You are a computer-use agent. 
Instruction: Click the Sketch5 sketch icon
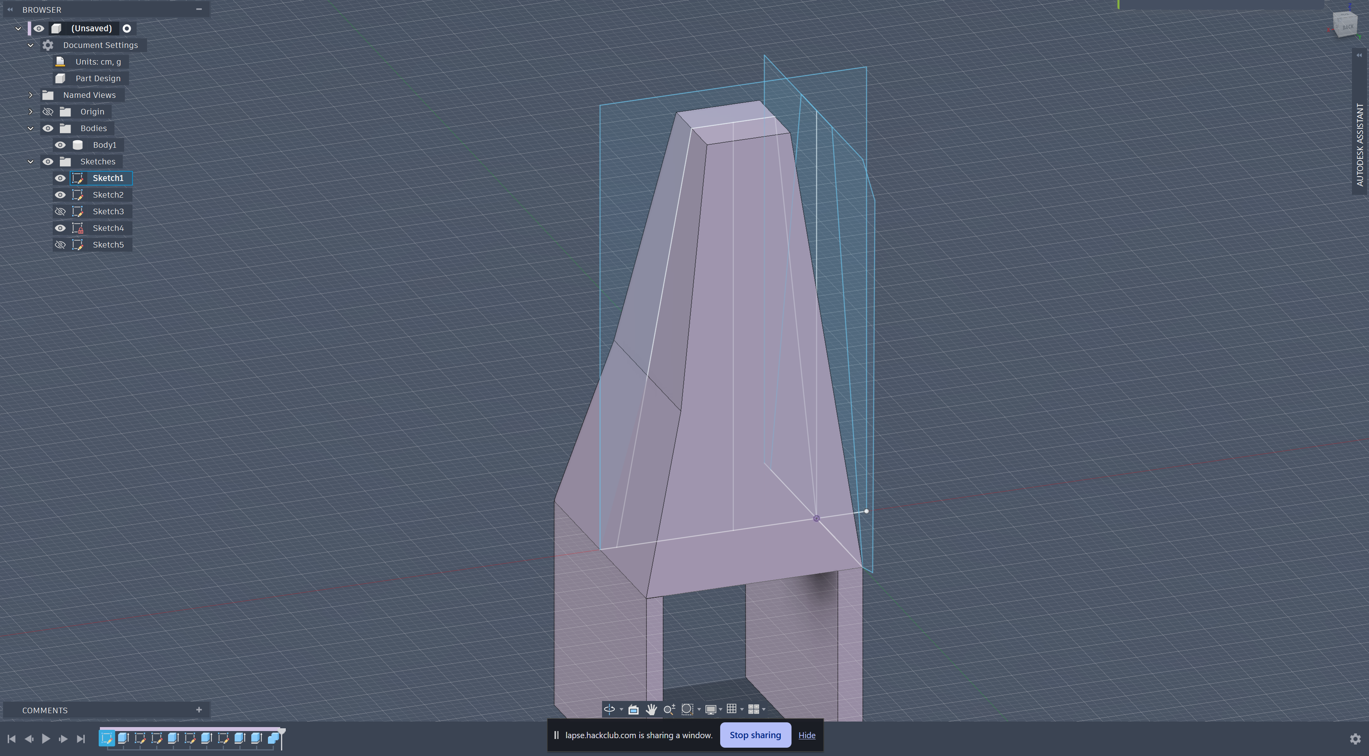pyautogui.click(x=78, y=245)
